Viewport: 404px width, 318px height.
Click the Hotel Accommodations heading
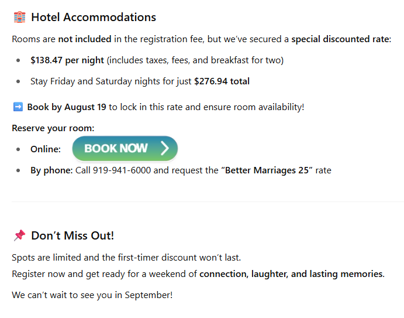tap(94, 18)
